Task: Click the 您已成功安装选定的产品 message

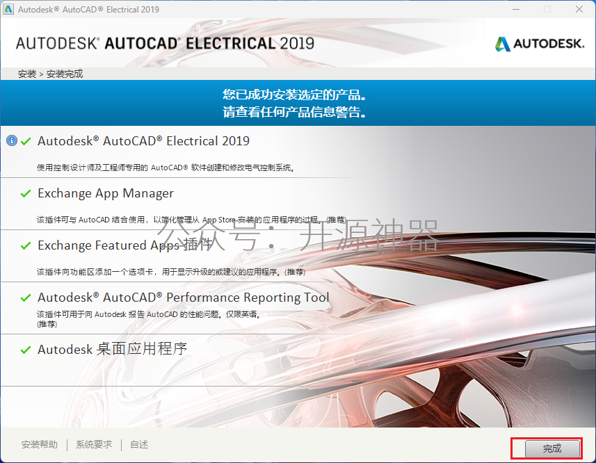Action: (x=295, y=95)
